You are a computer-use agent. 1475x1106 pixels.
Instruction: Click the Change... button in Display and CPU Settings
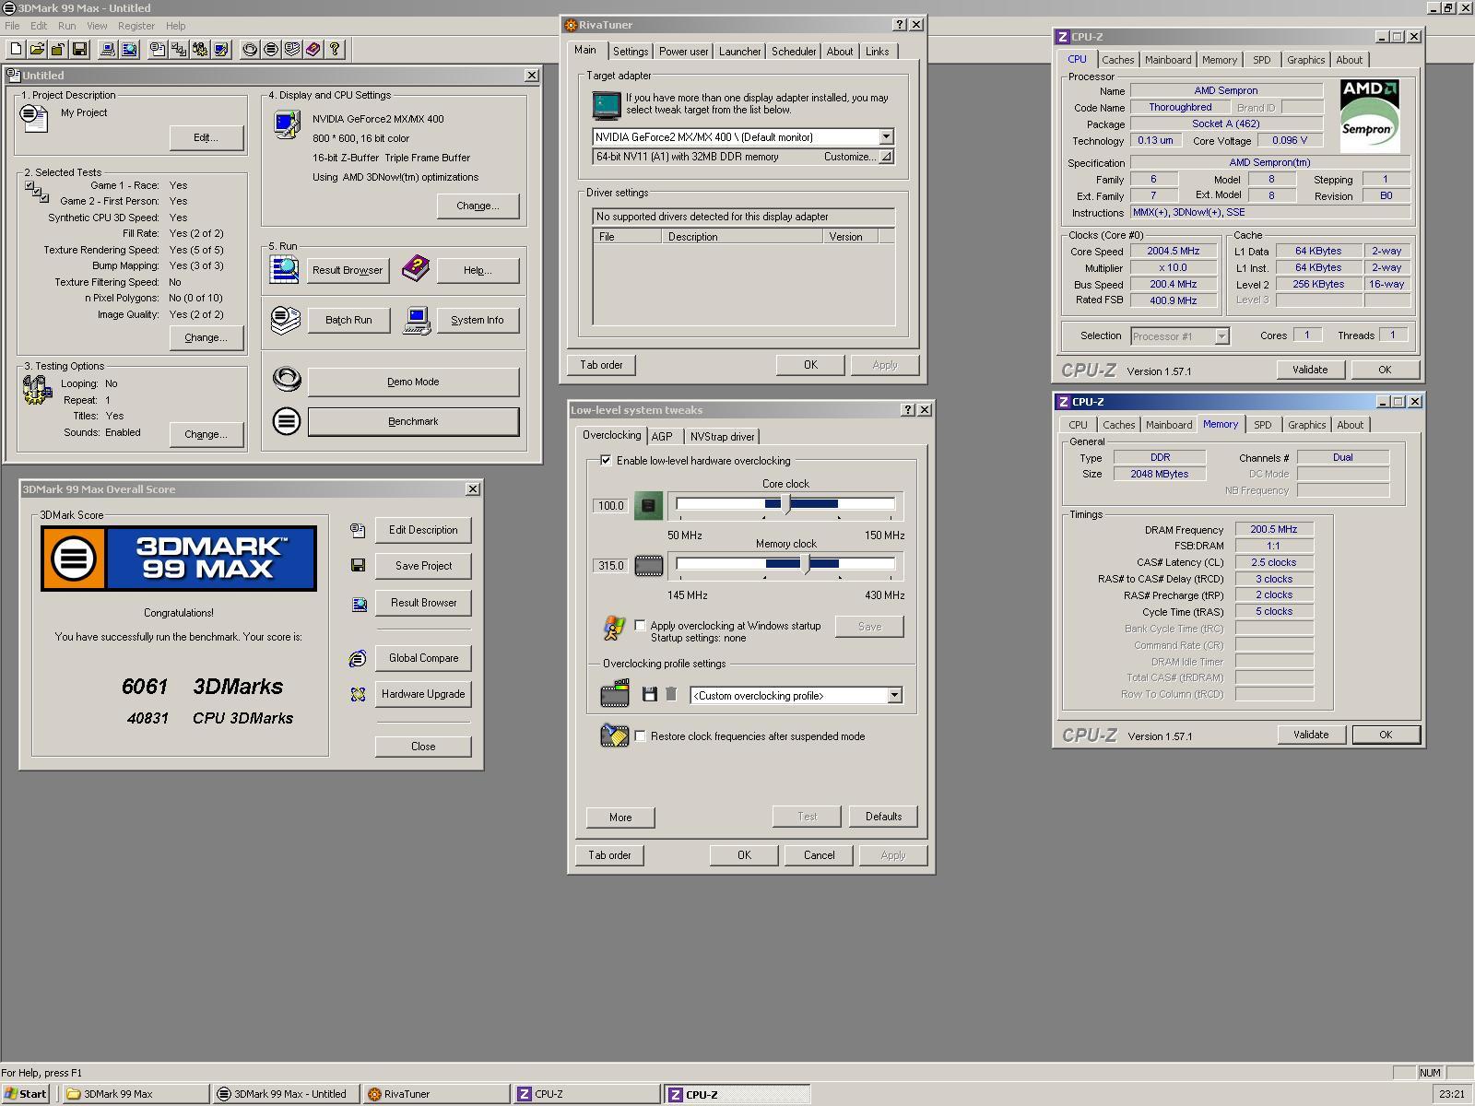point(478,206)
